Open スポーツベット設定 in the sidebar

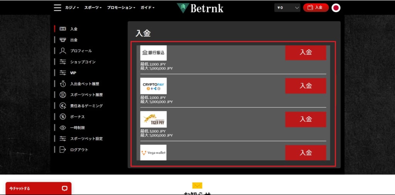(86, 138)
